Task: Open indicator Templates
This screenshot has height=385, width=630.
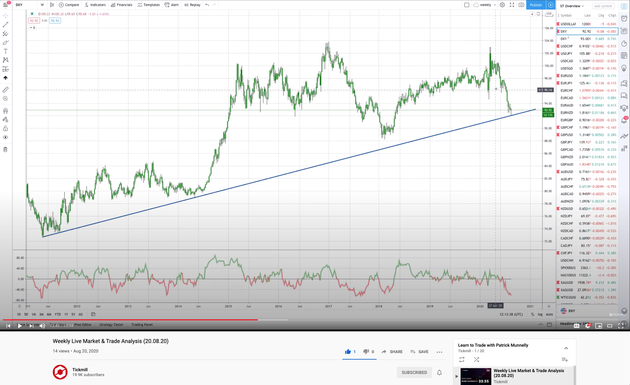Action: (x=149, y=5)
